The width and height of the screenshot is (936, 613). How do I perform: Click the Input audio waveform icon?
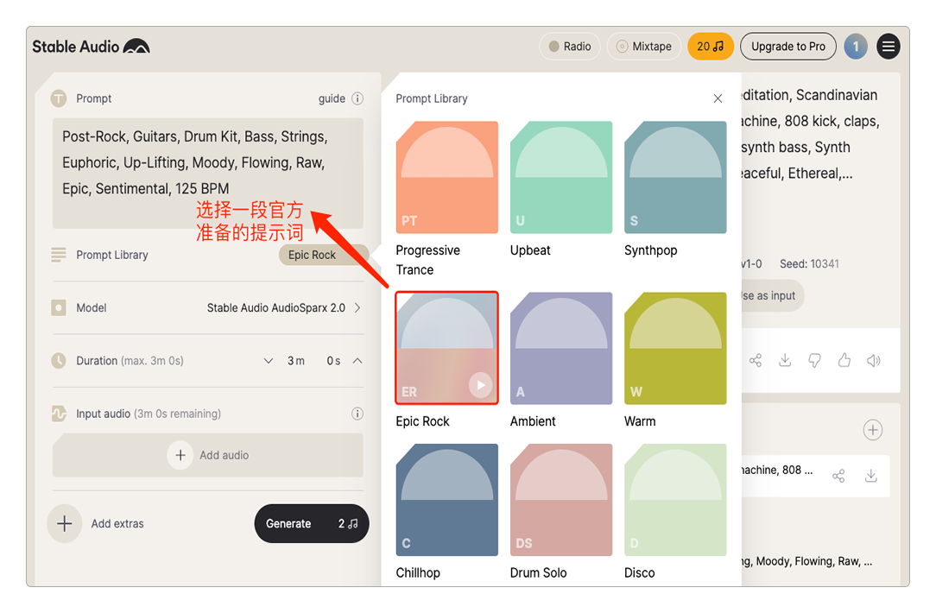pos(59,414)
